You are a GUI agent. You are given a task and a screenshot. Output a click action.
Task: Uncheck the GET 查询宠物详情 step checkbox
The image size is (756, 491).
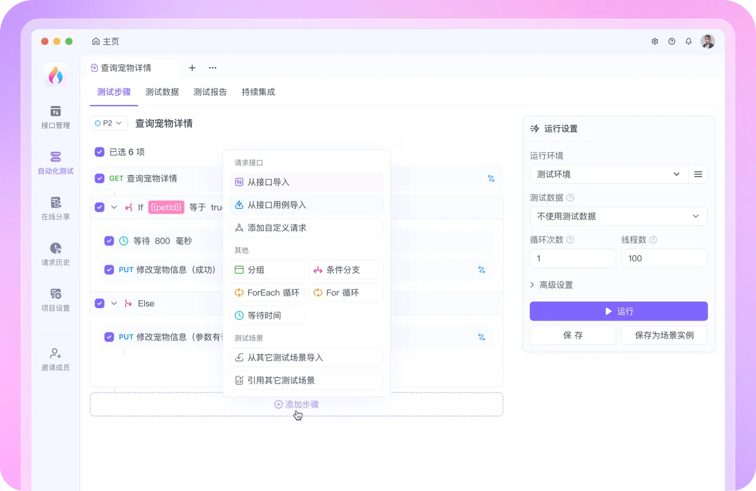[99, 178]
